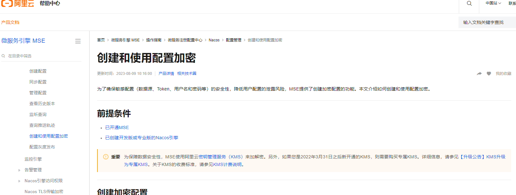The height and width of the screenshot is (195, 516).
Task: Click the heart favorite icon
Action: (489, 74)
